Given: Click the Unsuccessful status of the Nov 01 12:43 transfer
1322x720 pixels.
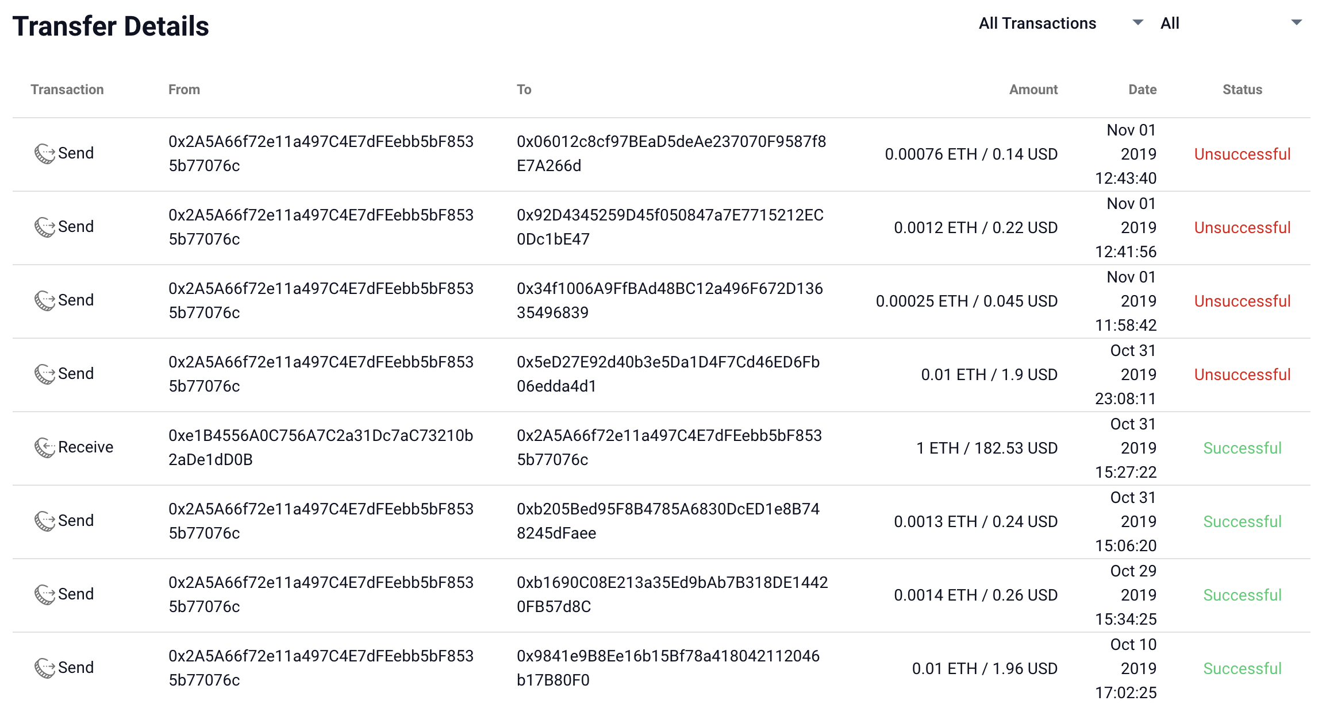Looking at the screenshot, I should coord(1242,154).
